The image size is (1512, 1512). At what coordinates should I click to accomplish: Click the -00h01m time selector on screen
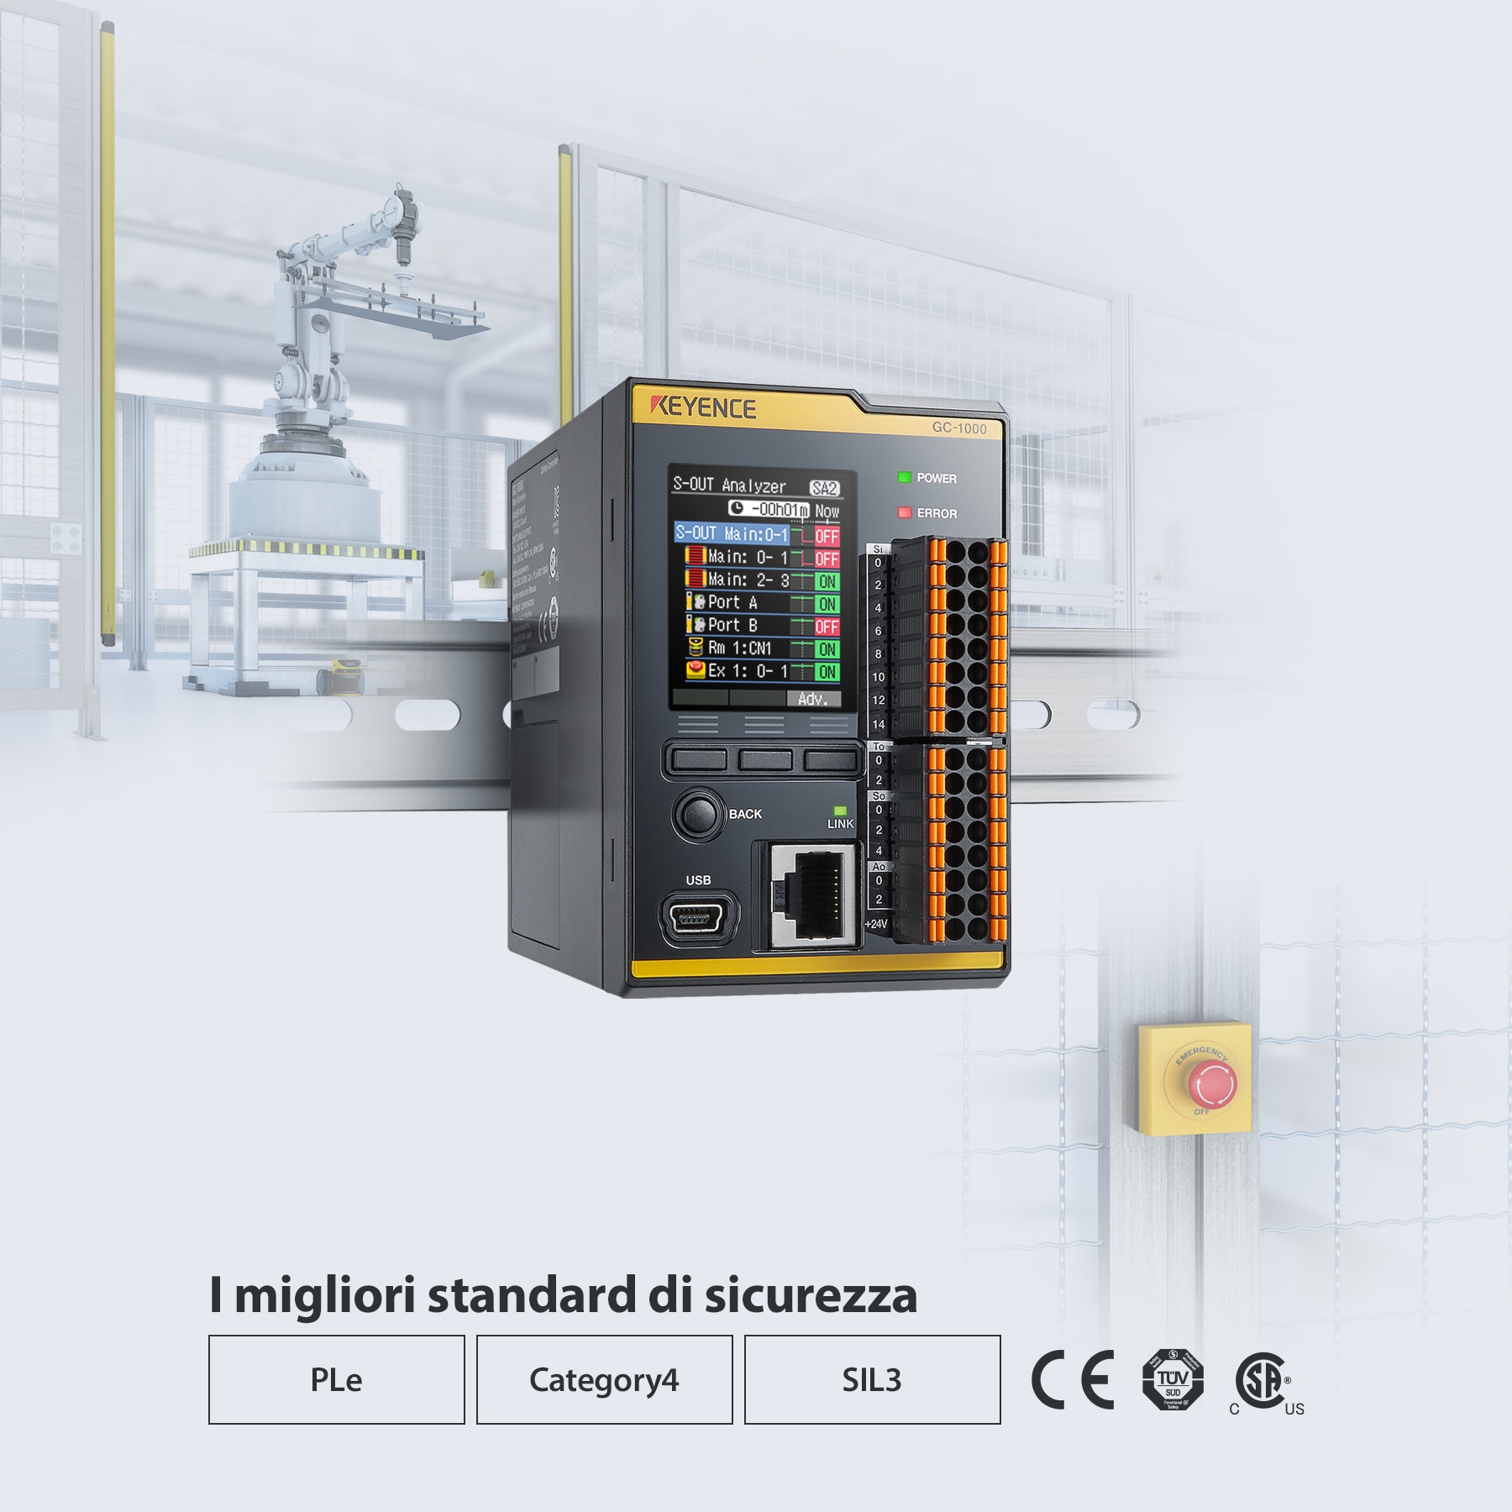point(768,510)
